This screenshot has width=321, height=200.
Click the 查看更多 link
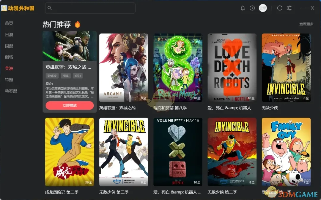coord(306,24)
